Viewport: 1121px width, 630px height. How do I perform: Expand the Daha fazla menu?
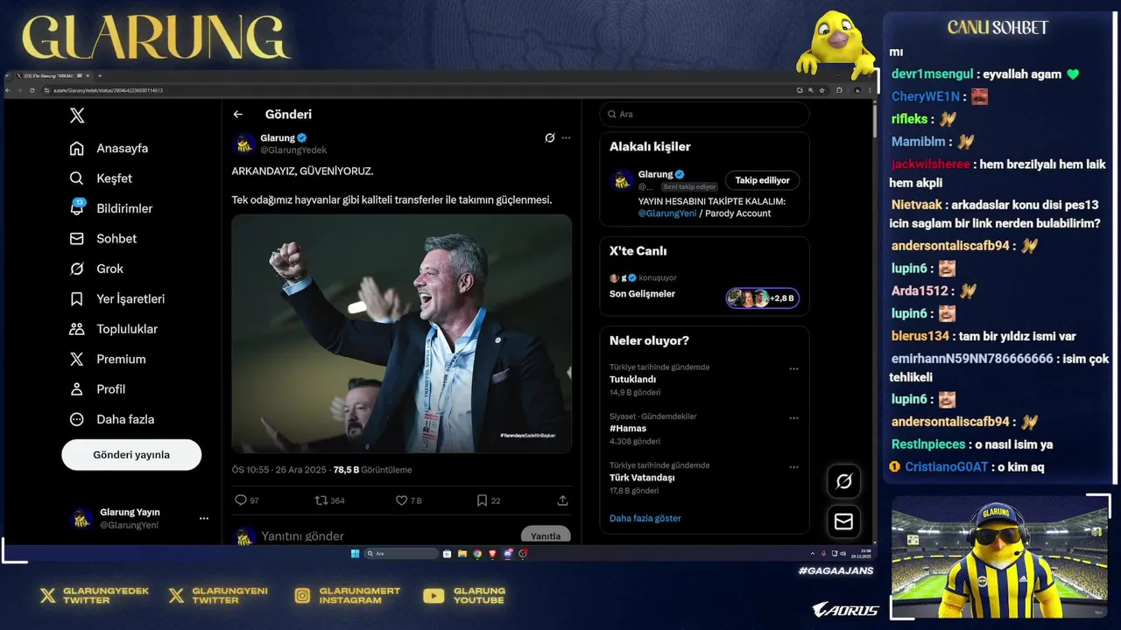(112, 419)
